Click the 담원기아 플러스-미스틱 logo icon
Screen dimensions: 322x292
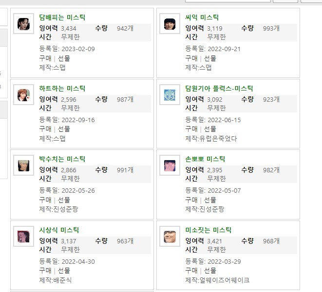pyautogui.click(x=170, y=94)
